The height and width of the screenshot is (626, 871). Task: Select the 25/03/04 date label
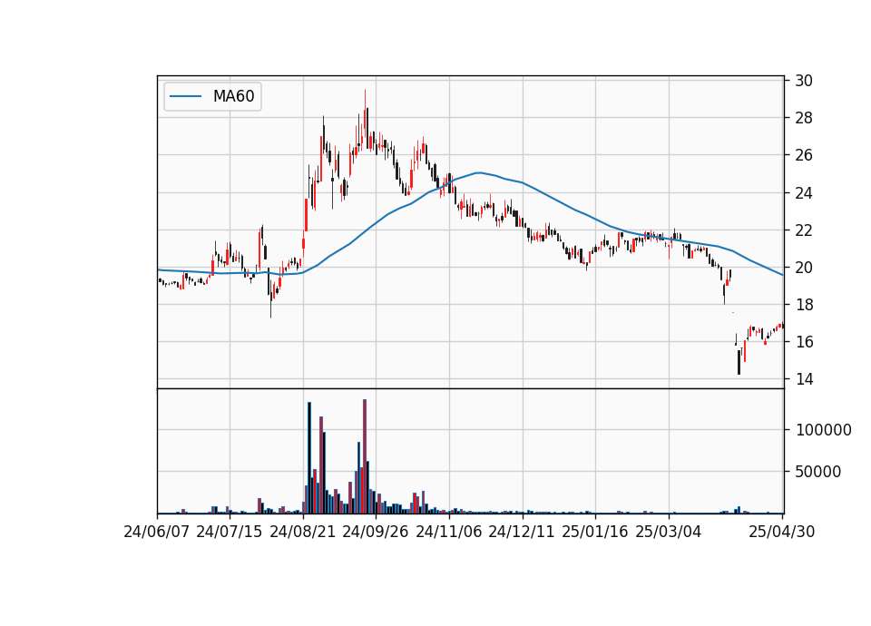669,532
